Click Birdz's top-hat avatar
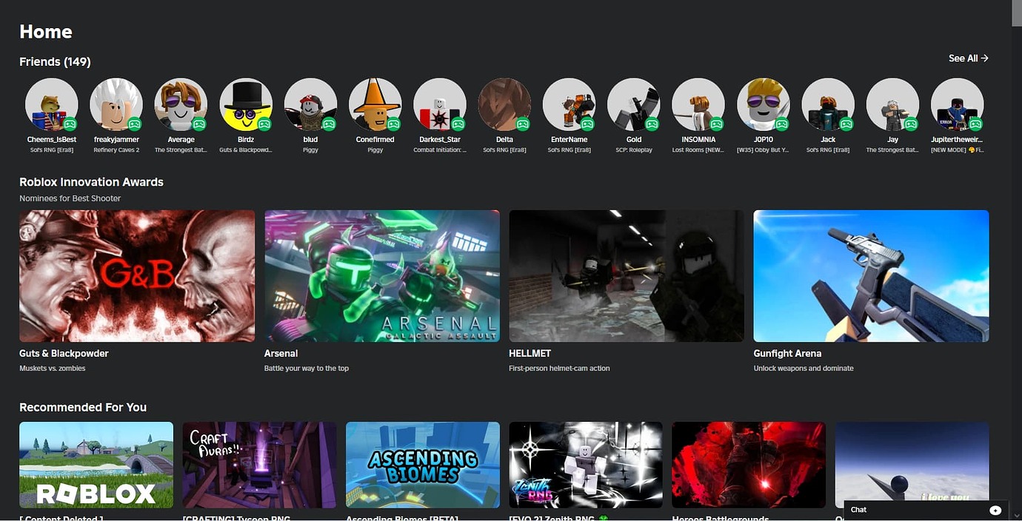This screenshot has width=1022, height=521. (x=246, y=104)
